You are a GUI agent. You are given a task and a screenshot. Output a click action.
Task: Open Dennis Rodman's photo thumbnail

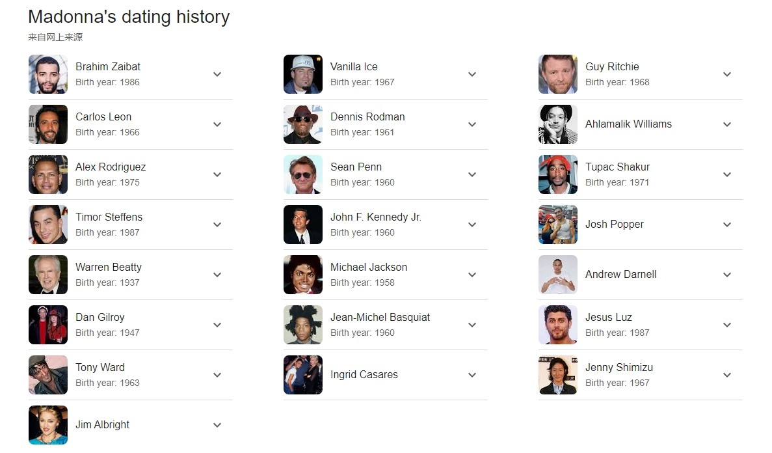303,124
